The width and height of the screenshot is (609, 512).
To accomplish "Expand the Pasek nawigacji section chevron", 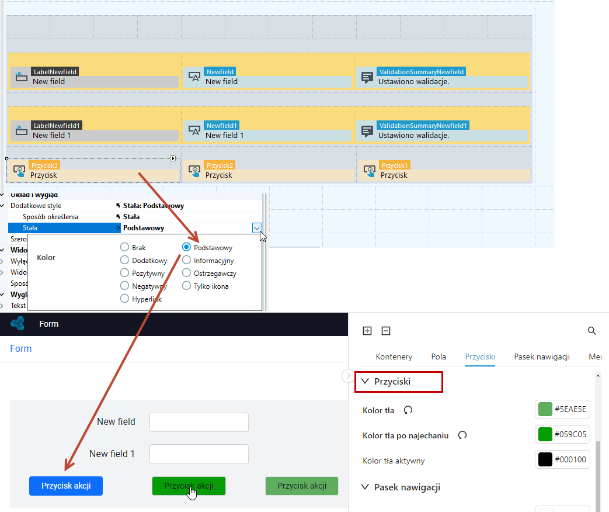I will [365, 487].
